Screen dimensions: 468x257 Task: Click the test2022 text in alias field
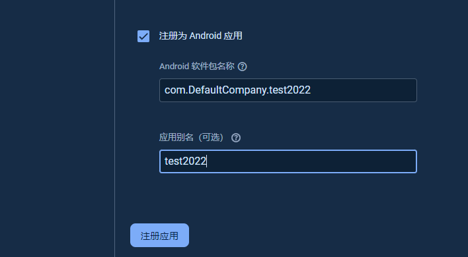pos(185,161)
